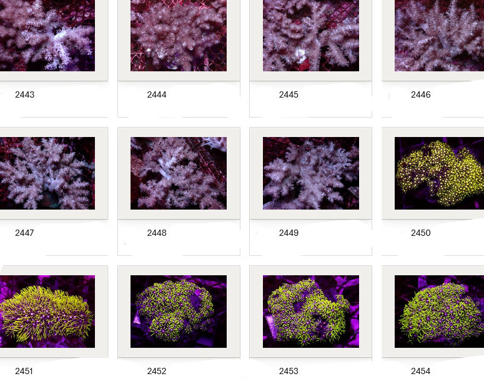The width and height of the screenshot is (484, 391).
Task: Click the label text 2451
Action: [x=24, y=371]
